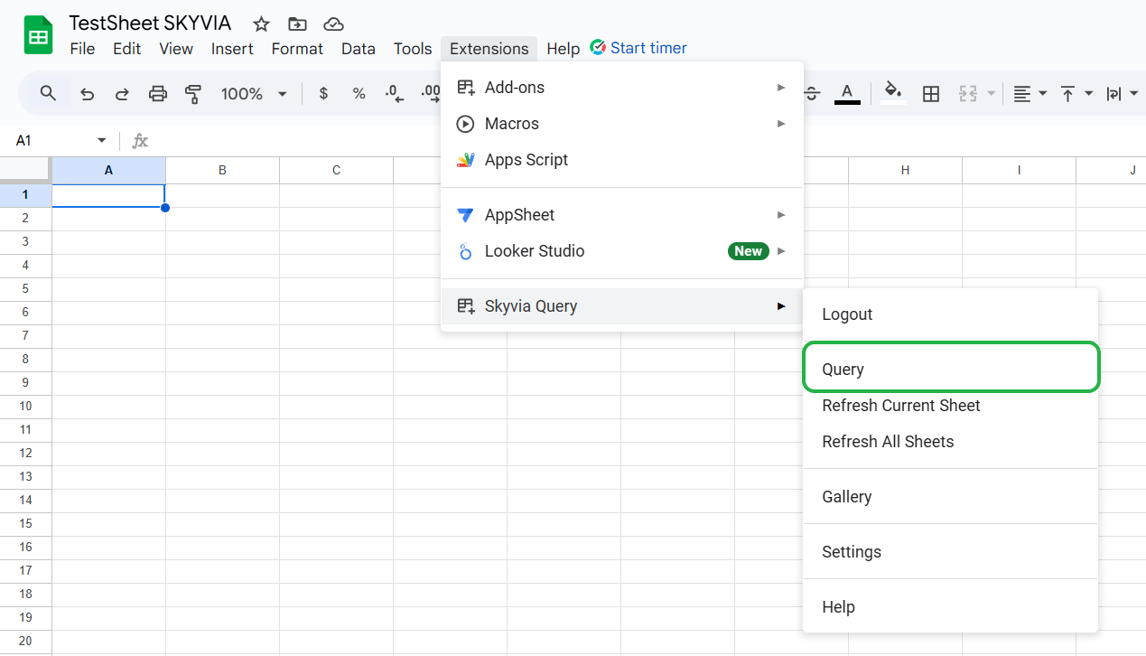1146x656 pixels.
Task: Open the borders options
Action: 931,93
